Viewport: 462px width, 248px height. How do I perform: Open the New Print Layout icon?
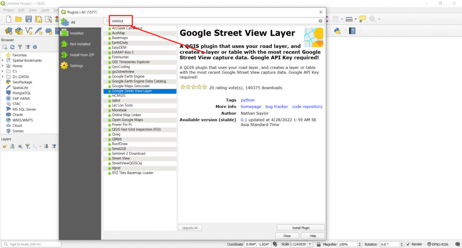click(39, 19)
